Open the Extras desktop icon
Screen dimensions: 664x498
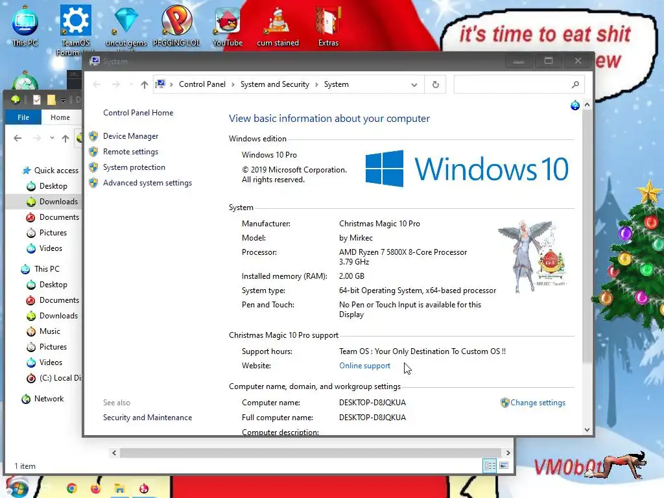point(328,25)
